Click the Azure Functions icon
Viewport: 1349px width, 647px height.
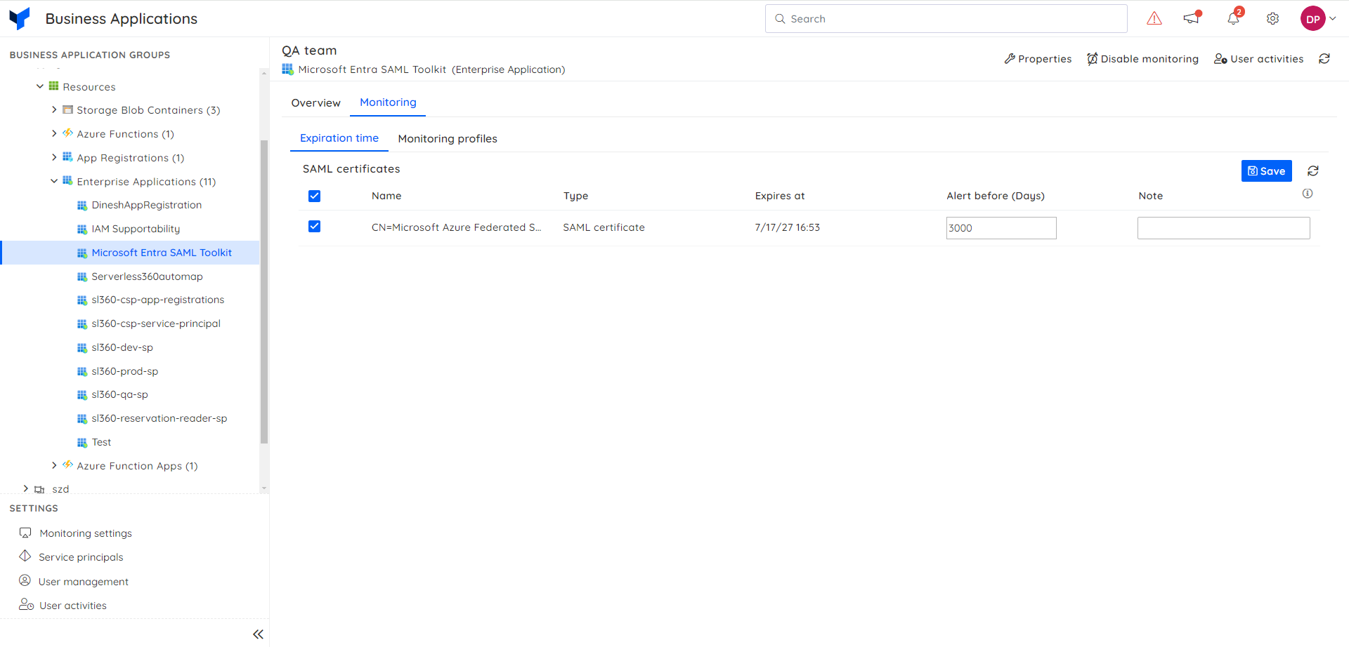pos(67,133)
